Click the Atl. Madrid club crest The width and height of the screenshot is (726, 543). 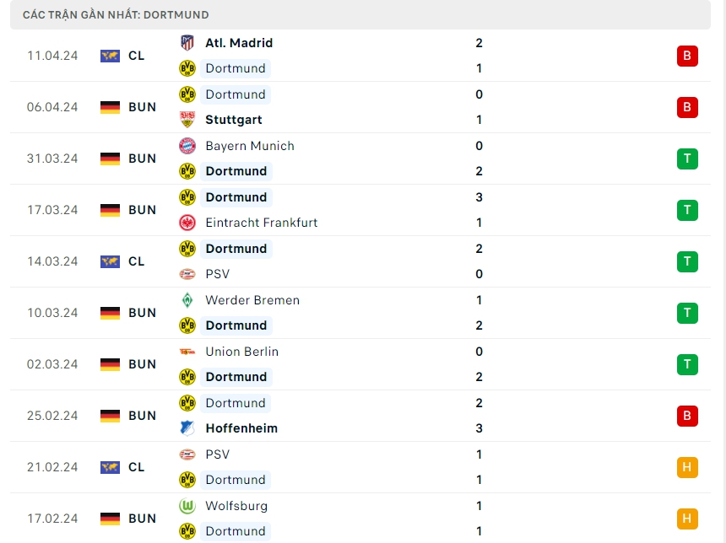click(187, 43)
